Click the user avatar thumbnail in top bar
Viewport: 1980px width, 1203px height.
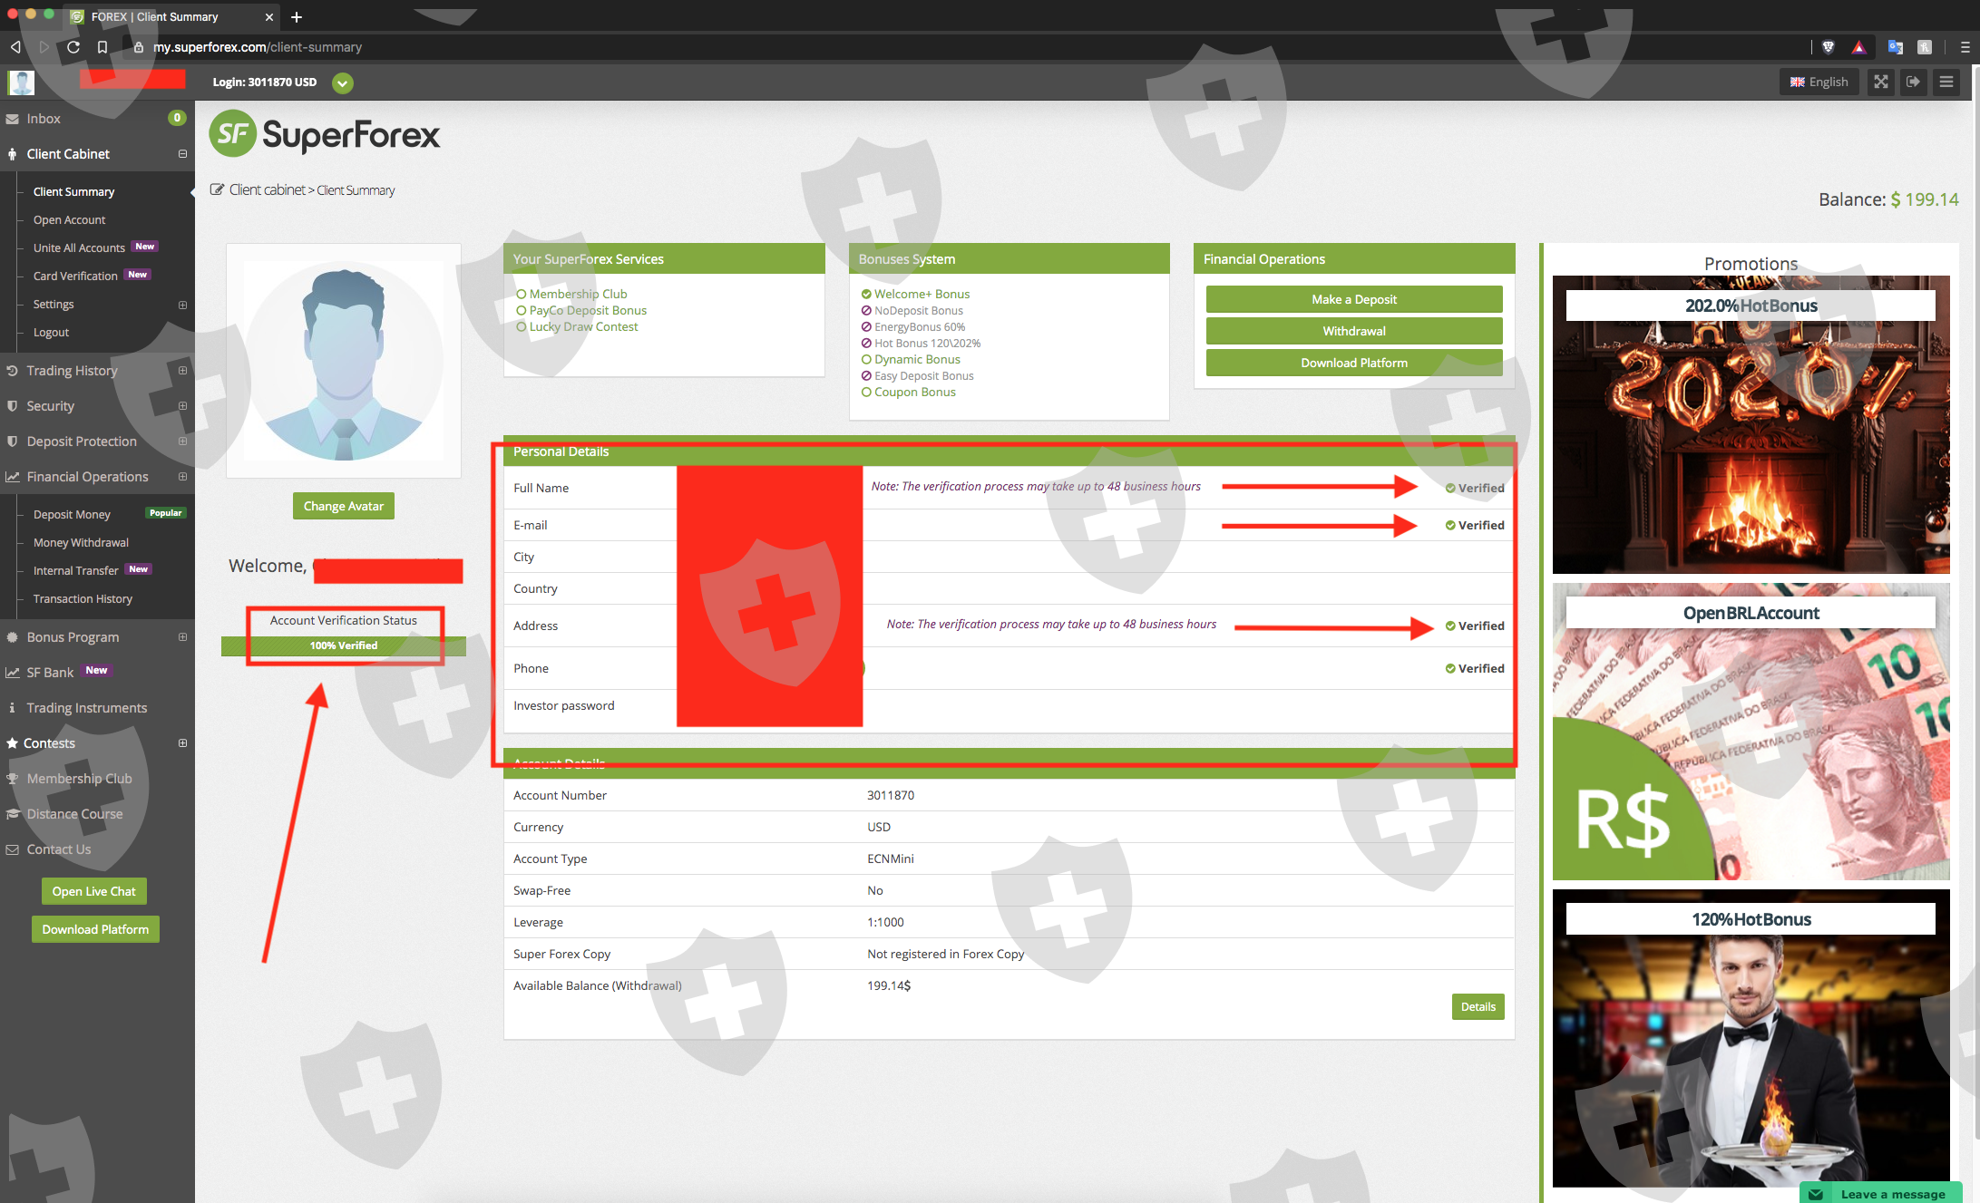coord(21,82)
